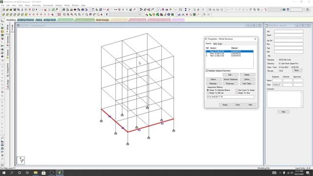Select the I-beam section icon in toolbar
The image size is (313, 176).
[185, 10]
